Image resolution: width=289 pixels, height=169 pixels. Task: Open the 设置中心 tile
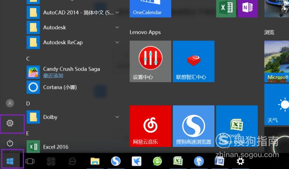(x=150, y=61)
